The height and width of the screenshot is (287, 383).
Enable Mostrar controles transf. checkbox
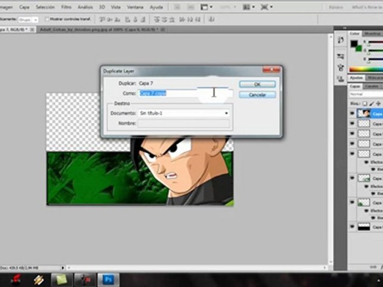[x=47, y=19]
